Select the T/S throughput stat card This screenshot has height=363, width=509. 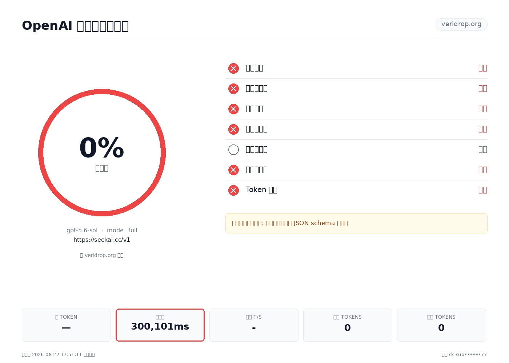(x=254, y=325)
